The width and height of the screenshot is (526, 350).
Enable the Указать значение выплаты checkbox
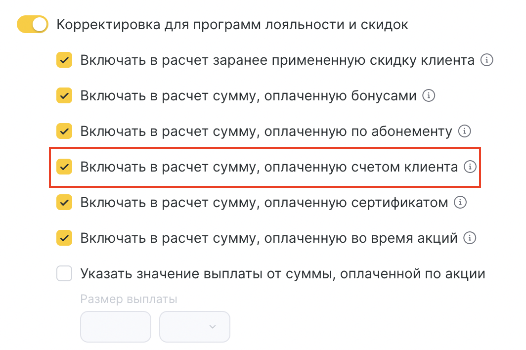click(64, 273)
